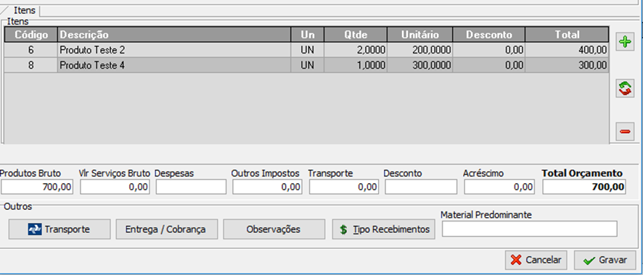The image size is (643, 275).
Task: Remove the selected item with the red minus icon
Action: pyautogui.click(x=625, y=132)
